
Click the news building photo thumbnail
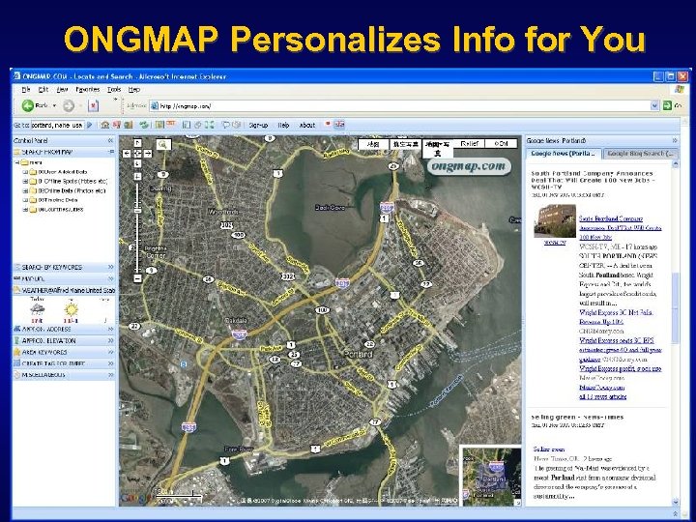(x=555, y=221)
